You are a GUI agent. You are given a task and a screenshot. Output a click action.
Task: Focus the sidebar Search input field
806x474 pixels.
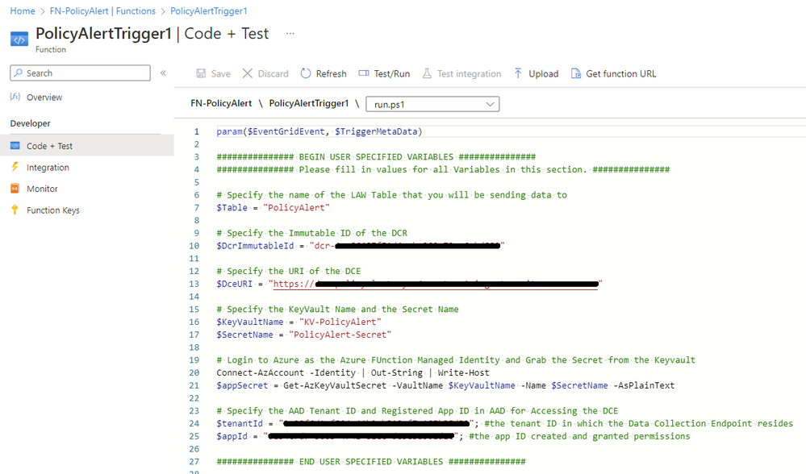[80, 73]
